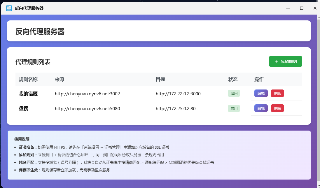This screenshot has width=320, height=188.
Task: Click the 使用说明 heading
Action: (22, 139)
